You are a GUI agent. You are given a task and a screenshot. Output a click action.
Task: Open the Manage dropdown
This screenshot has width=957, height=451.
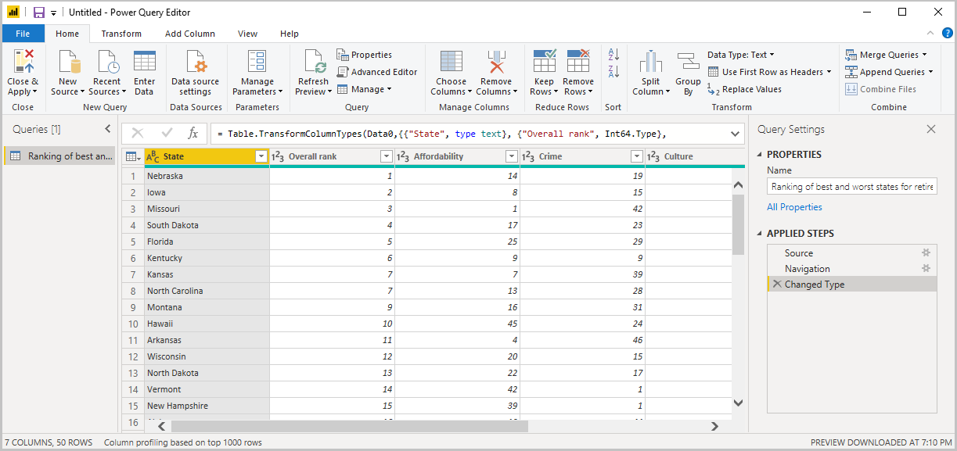tap(365, 89)
